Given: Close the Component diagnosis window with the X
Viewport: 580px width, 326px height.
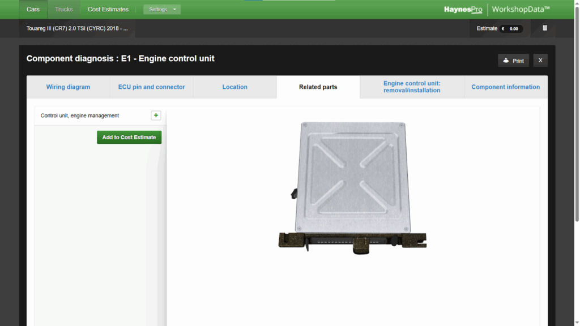Looking at the screenshot, I should 540,60.
